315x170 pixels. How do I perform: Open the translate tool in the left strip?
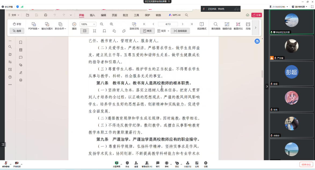10,54
